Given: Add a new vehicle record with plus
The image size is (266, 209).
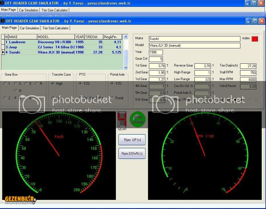Looking at the screenshot, I should click(235, 100).
